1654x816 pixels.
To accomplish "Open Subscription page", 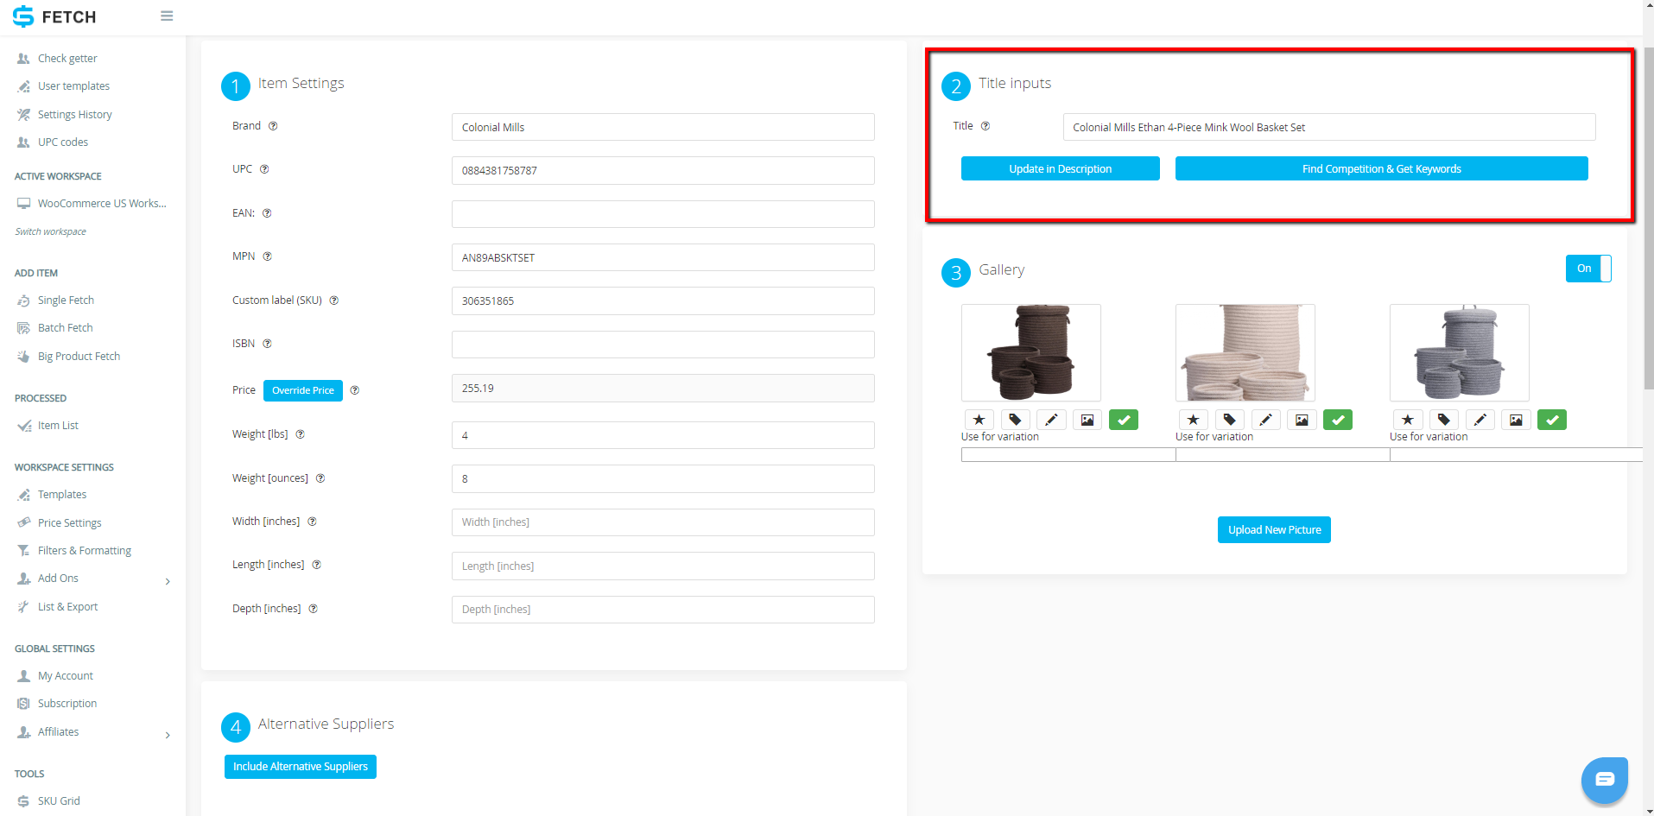I will click(67, 704).
